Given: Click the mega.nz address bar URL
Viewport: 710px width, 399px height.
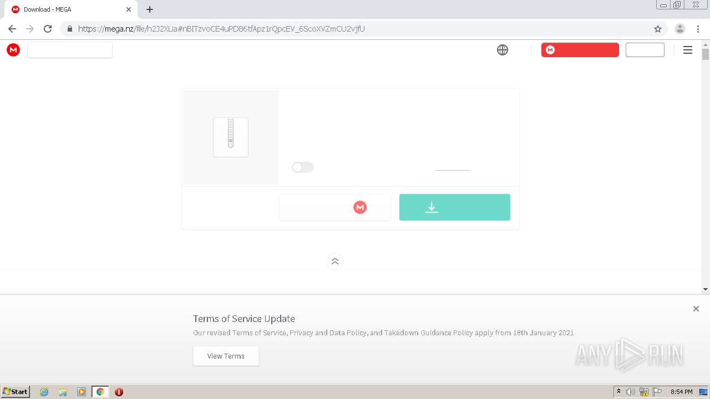Looking at the screenshot, I should (222, 29).
